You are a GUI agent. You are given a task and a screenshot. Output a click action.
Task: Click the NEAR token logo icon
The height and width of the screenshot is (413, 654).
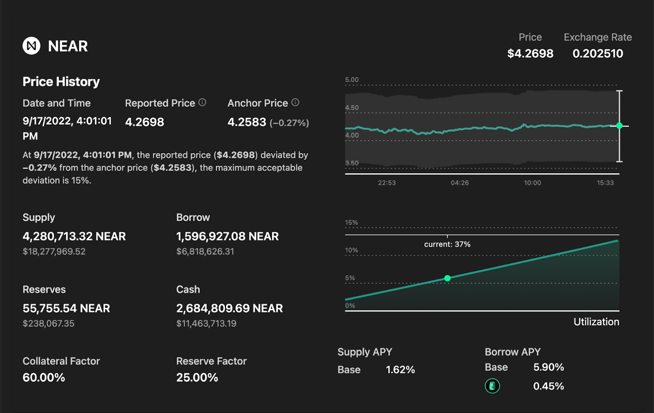tap(31, 46)
